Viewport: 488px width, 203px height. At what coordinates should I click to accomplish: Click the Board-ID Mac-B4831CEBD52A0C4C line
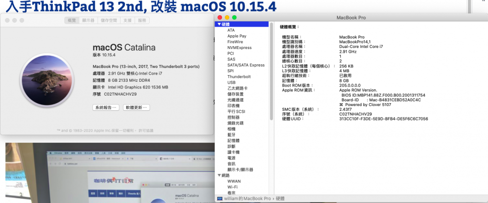[x=381, y=100]
